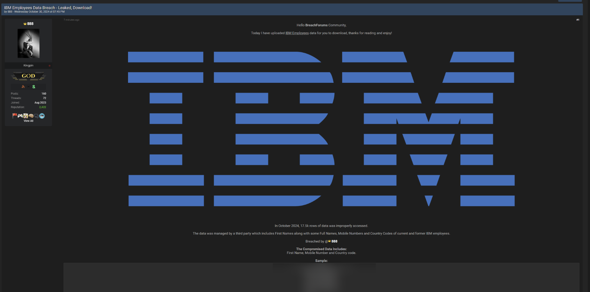
Task: Click the crown icon in the breached-by line
Action: pyautogui.click(x=329, y=241)
